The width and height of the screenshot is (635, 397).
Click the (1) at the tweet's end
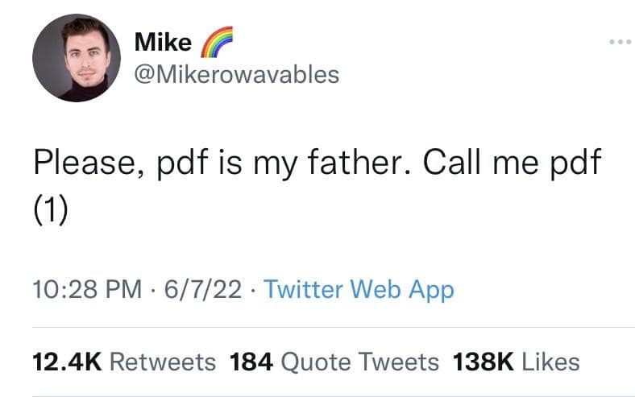[51, 210]
